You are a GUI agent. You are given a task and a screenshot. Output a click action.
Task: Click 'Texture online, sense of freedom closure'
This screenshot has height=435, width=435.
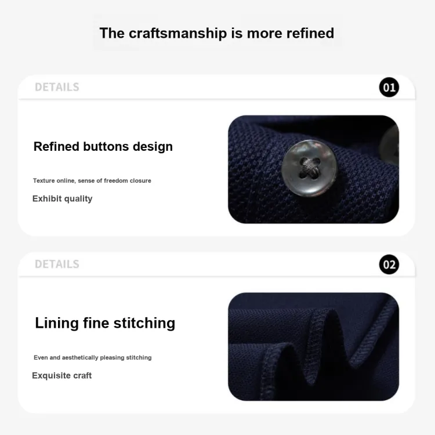click(92, 180)
